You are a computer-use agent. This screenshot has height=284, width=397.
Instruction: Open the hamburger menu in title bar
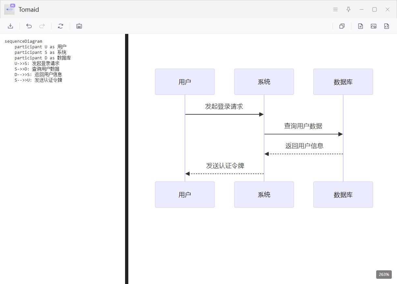(x=335, y=9)
